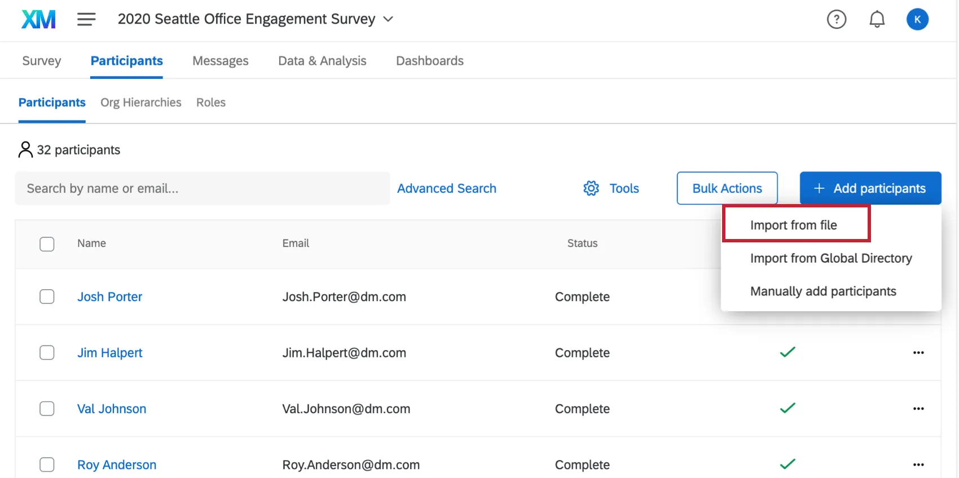Viewport: 959px width, 478px height.
Task: Open the help question mark icon
Action: tap(836, 19)
